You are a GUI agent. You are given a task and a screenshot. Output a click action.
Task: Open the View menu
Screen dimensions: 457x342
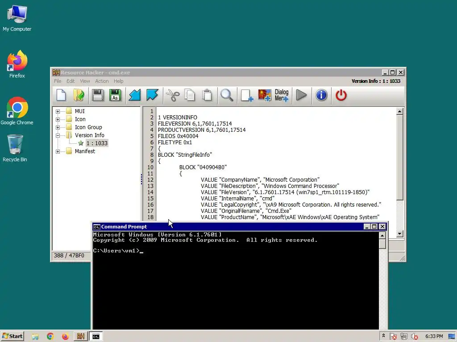(85, 81)
